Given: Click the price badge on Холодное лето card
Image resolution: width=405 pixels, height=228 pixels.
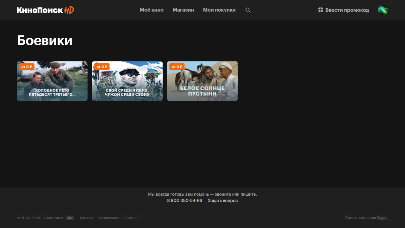Looking at the screenshot, I should pos(27,67).
